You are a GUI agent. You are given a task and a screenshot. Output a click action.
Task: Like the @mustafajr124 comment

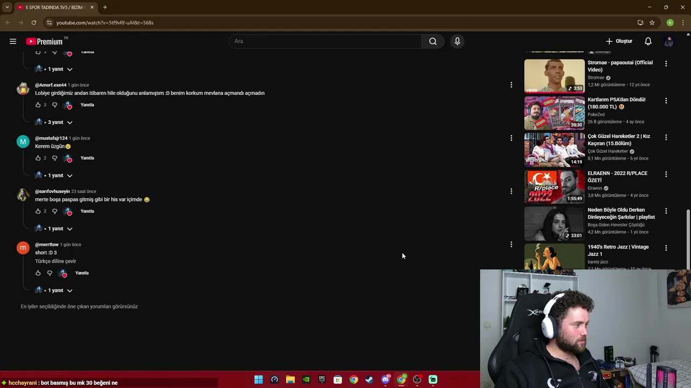click(38, 158)
